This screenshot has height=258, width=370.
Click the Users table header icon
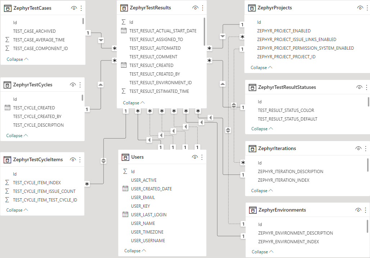coord(125,157)
